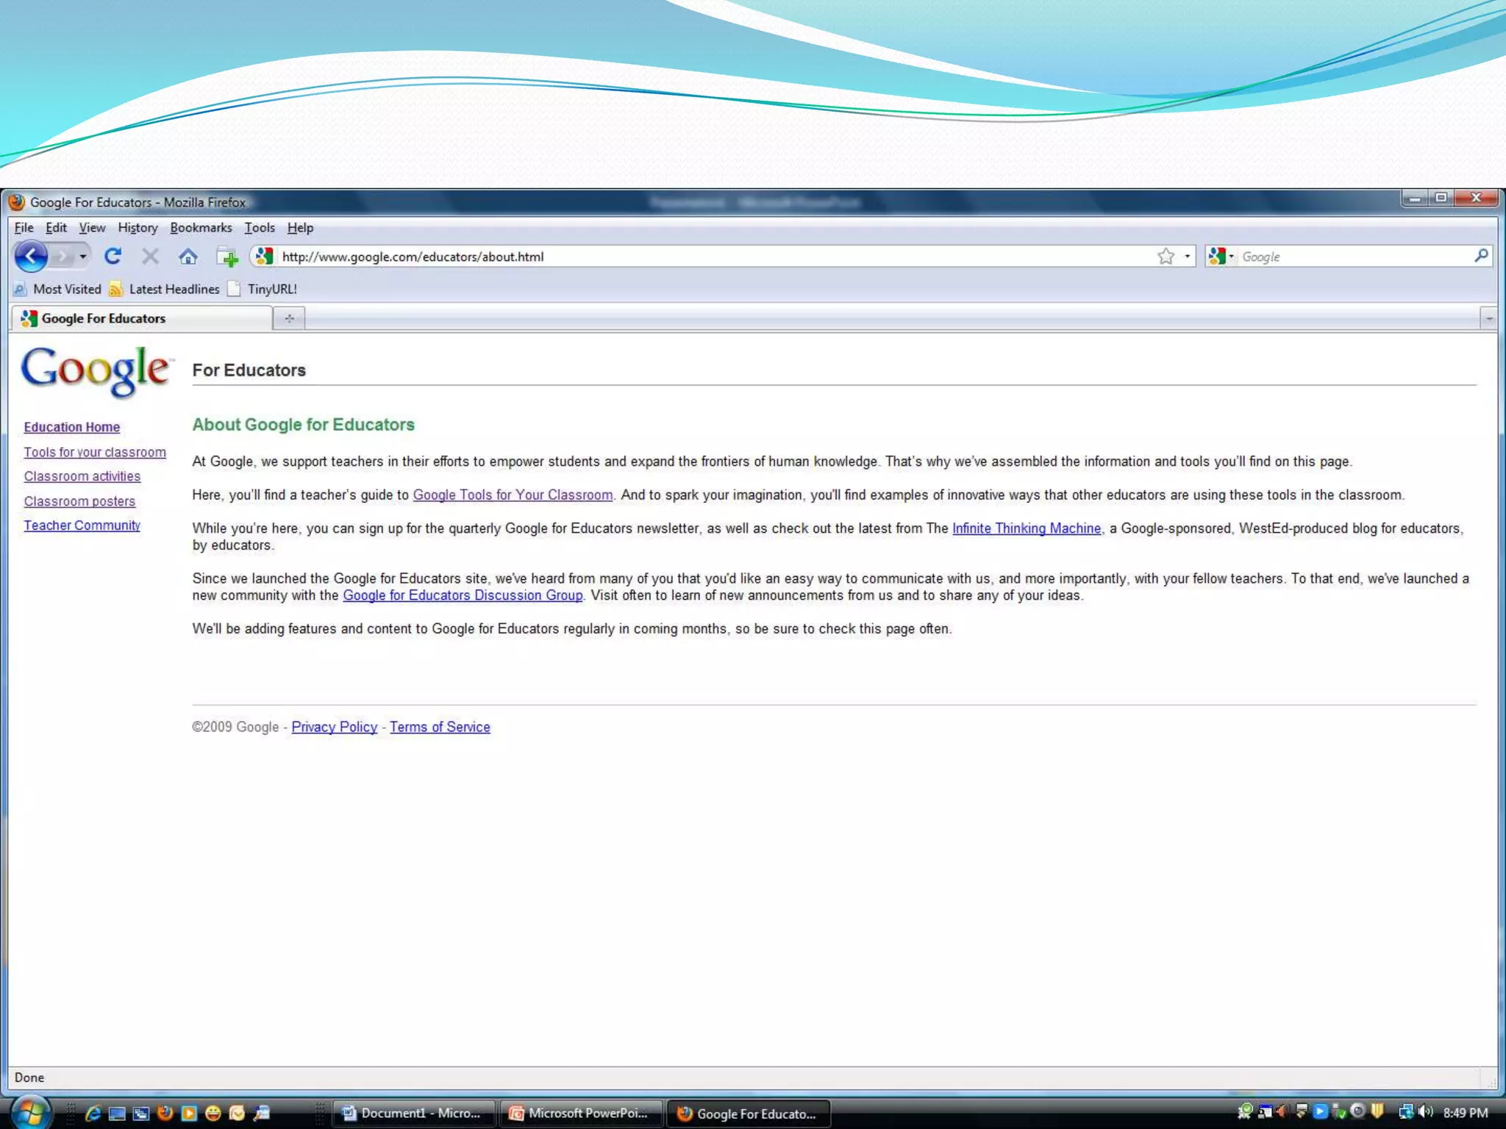
Task: Click the bookmark star in address bar
Action: pos(1166,257)
